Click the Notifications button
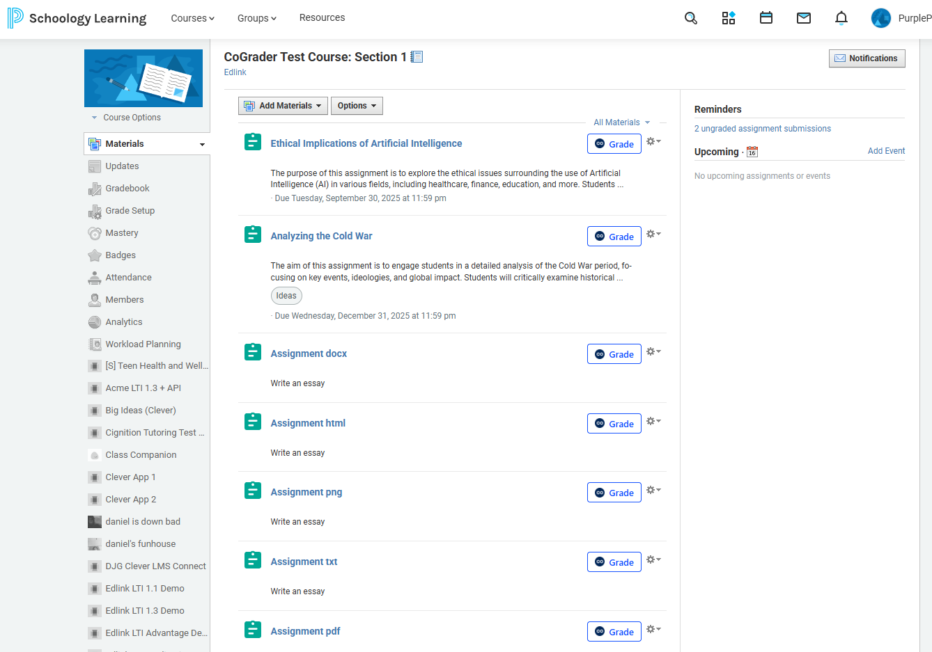This screenshot has height=652, width=932. coord(867,58)
